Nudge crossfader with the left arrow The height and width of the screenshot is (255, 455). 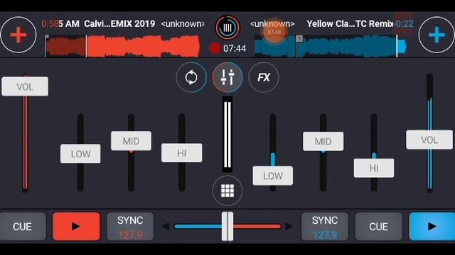[x=166, y=227]
